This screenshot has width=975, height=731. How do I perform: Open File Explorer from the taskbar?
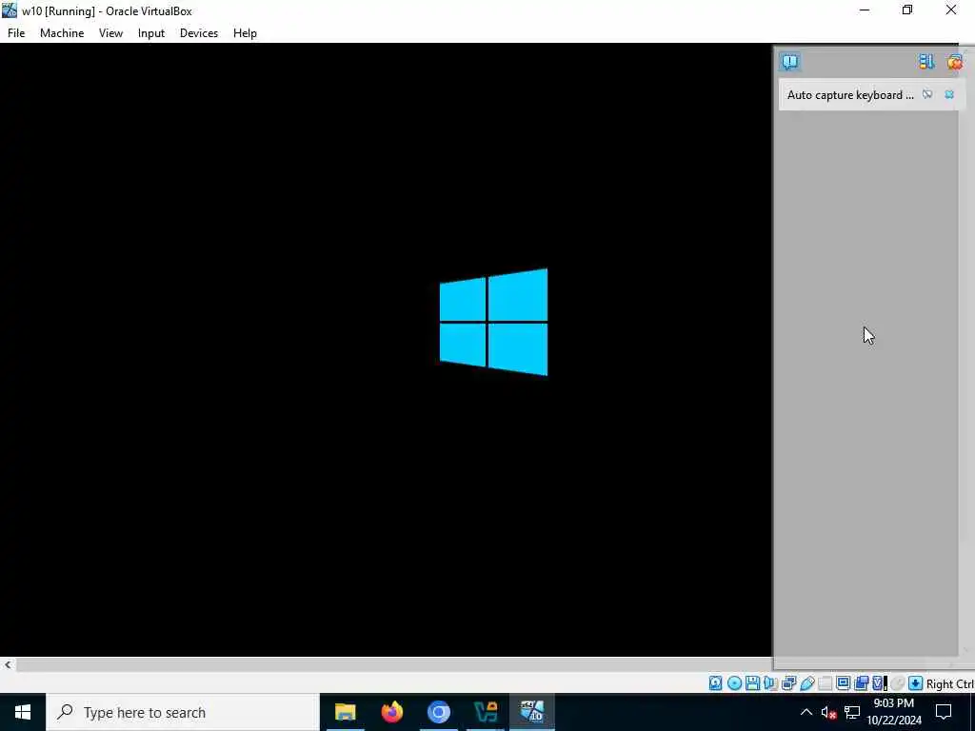click(345, 712)
